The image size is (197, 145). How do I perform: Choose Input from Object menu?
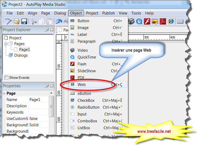point(98,114)
